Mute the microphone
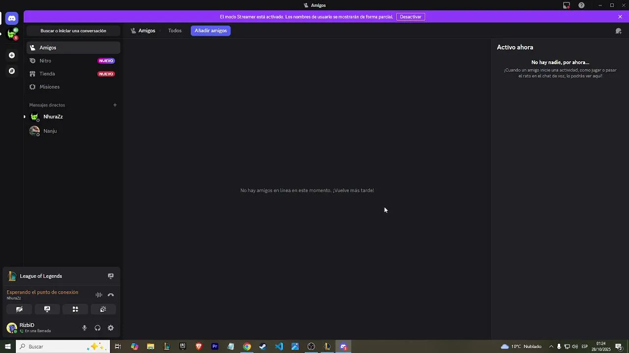The image size is (629, 353). 85,328
